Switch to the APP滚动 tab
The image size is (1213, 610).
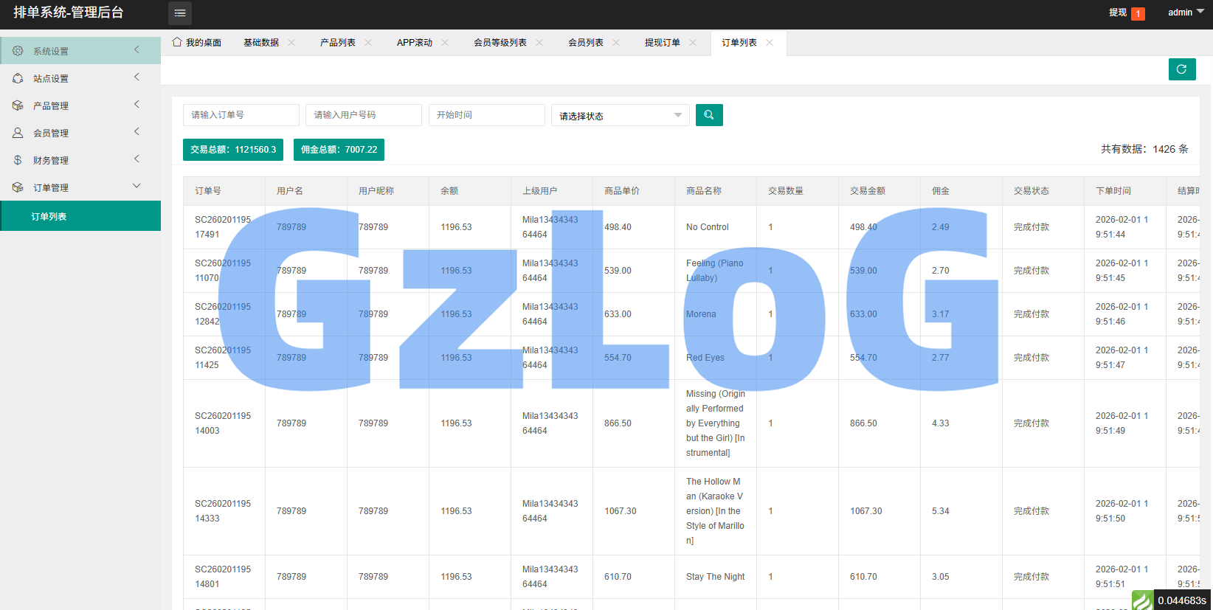point(414,43)
